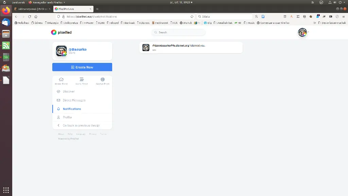
Task: Click the Profile person icon
Action: pos(58,117)
